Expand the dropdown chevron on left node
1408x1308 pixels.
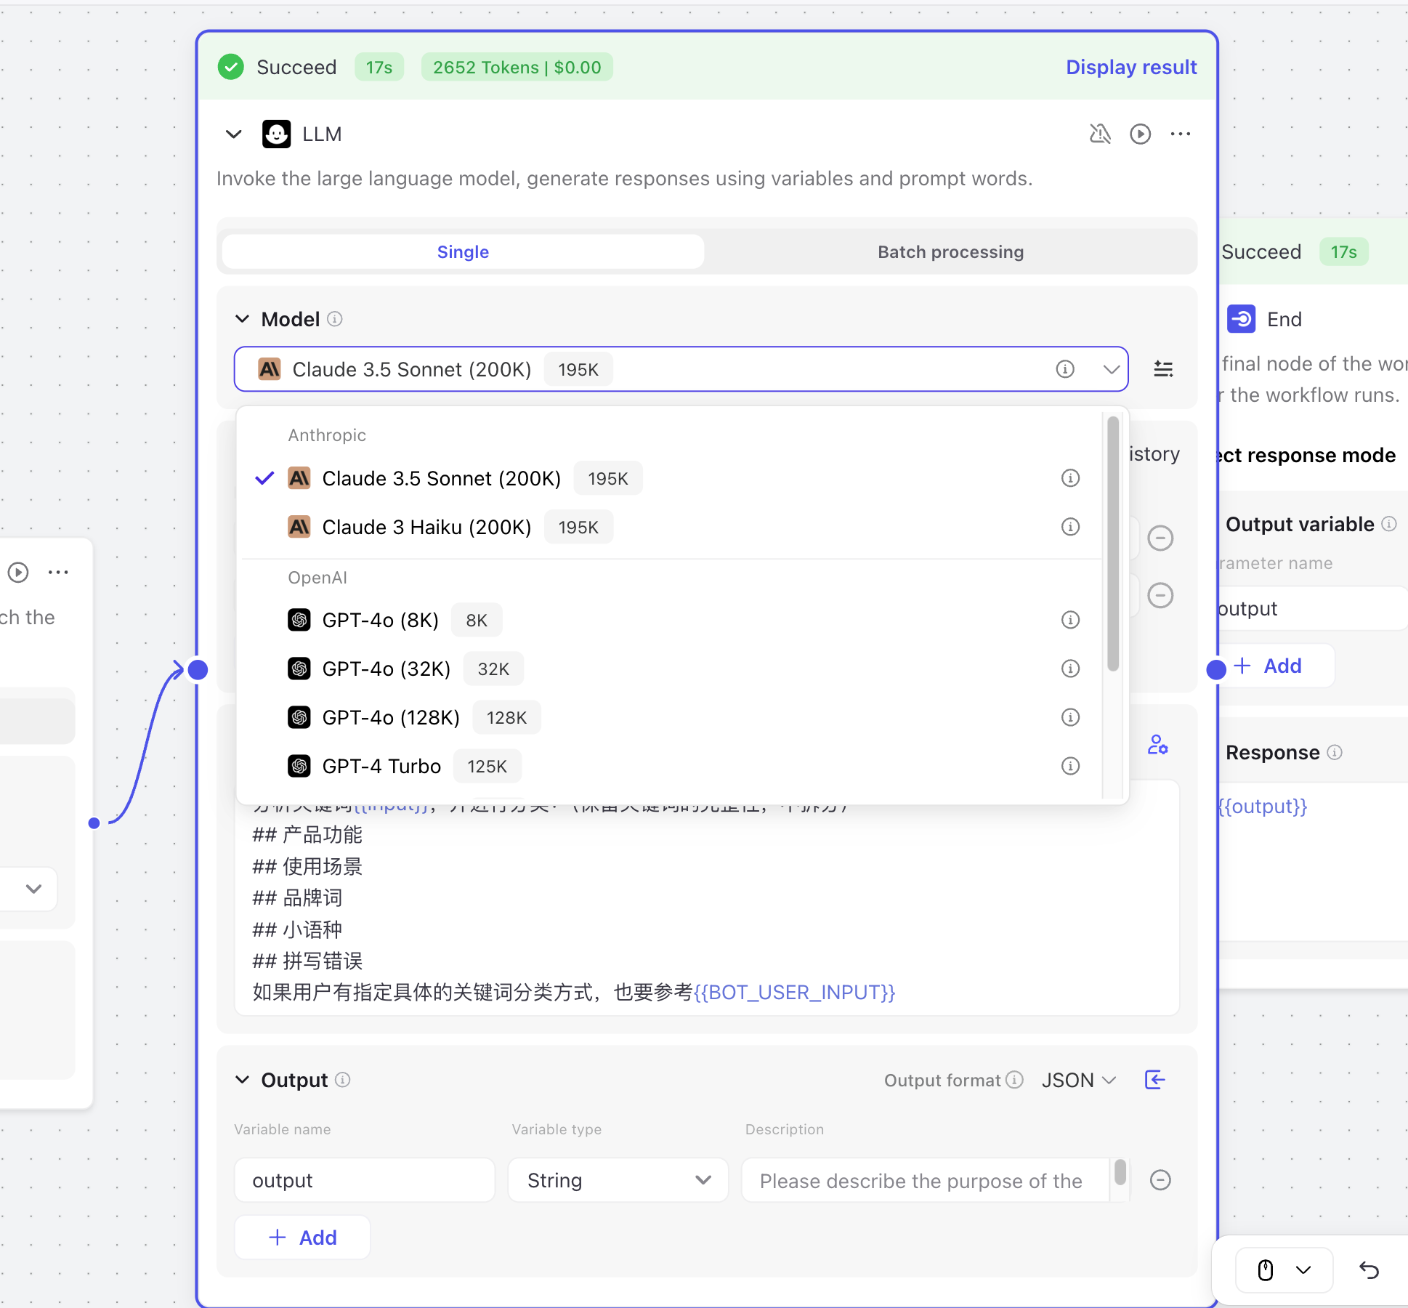point(33,889)
